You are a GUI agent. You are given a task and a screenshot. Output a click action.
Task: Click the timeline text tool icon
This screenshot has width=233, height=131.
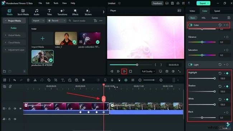[x=63, y=80]
